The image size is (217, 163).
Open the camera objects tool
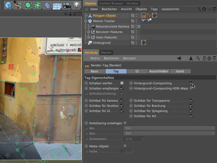click(x=67, y=5)
